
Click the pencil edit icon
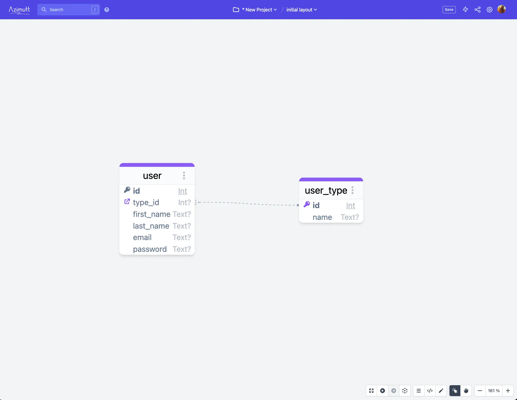pos(441,391)
